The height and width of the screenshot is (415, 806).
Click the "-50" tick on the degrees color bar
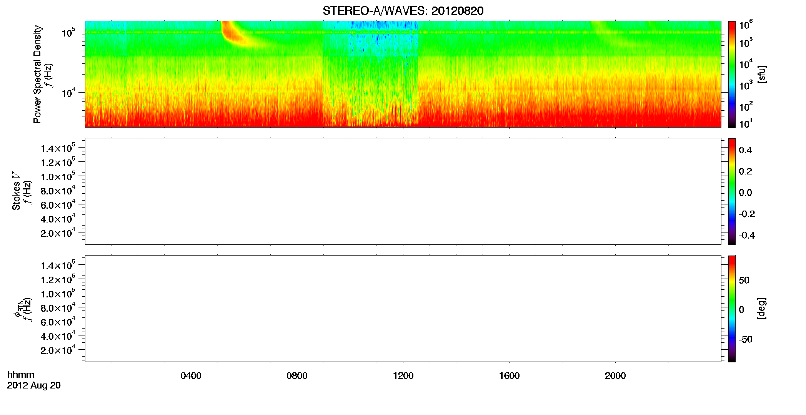tap(746, 340)
